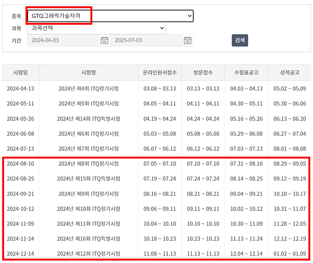This screenshot has height=263, width=313.
Task: Click admission ticket notice 10.02 ~ 10.12
Action: (x=246, y=209)
